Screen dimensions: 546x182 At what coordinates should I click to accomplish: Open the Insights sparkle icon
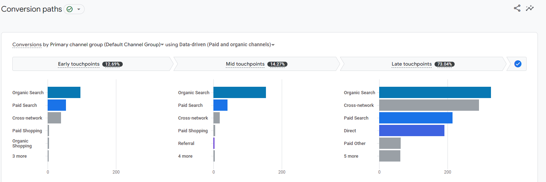(x=529, y=8)
